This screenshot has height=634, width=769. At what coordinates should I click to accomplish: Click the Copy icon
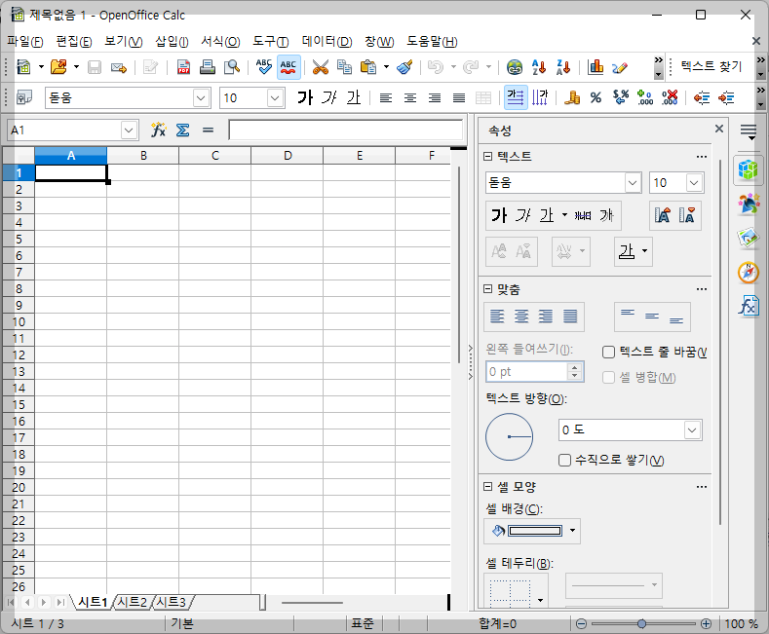[344, 66]
